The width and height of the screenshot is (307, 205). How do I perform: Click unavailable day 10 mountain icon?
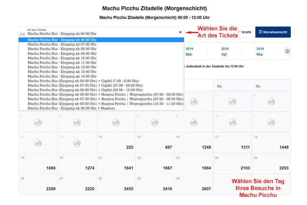[233, 122]
